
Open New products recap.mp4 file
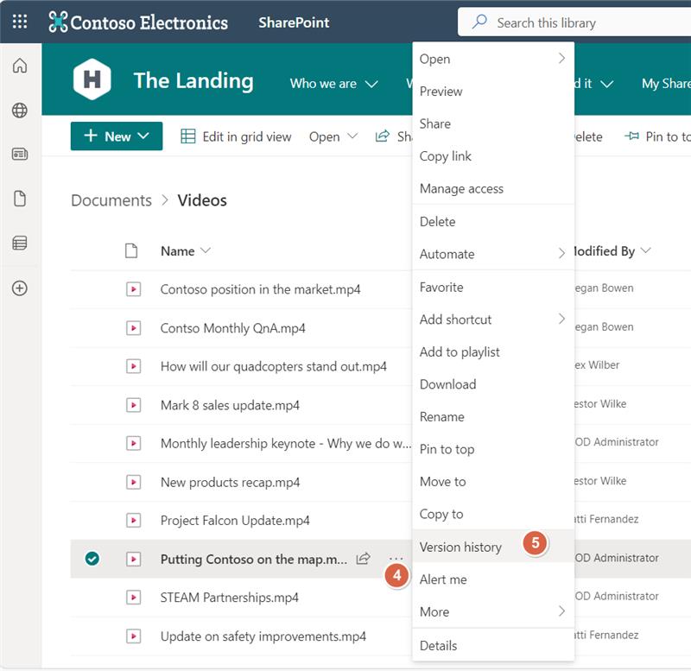[230, 483]
